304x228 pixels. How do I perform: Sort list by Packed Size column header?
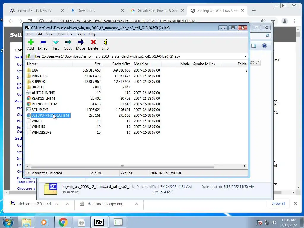click(117, 64)
